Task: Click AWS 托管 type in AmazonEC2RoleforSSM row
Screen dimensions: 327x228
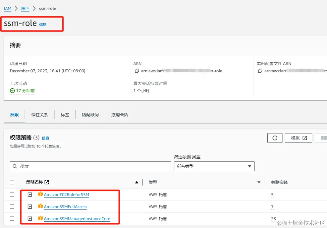Action: coord(158,195)
